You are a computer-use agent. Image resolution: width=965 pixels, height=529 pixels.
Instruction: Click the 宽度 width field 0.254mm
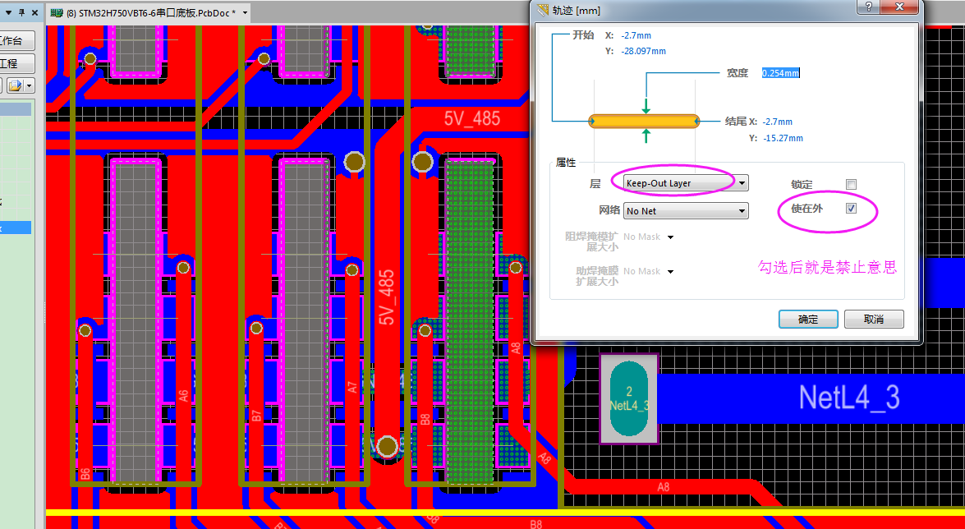[x=780, y=73]
